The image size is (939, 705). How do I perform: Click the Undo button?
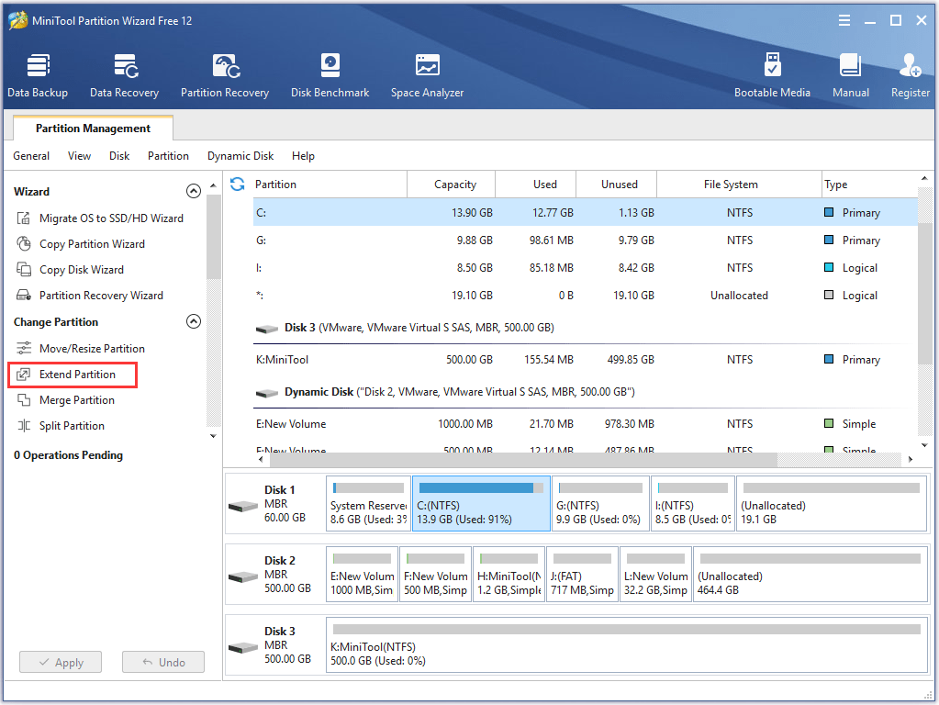click(162, 662)
